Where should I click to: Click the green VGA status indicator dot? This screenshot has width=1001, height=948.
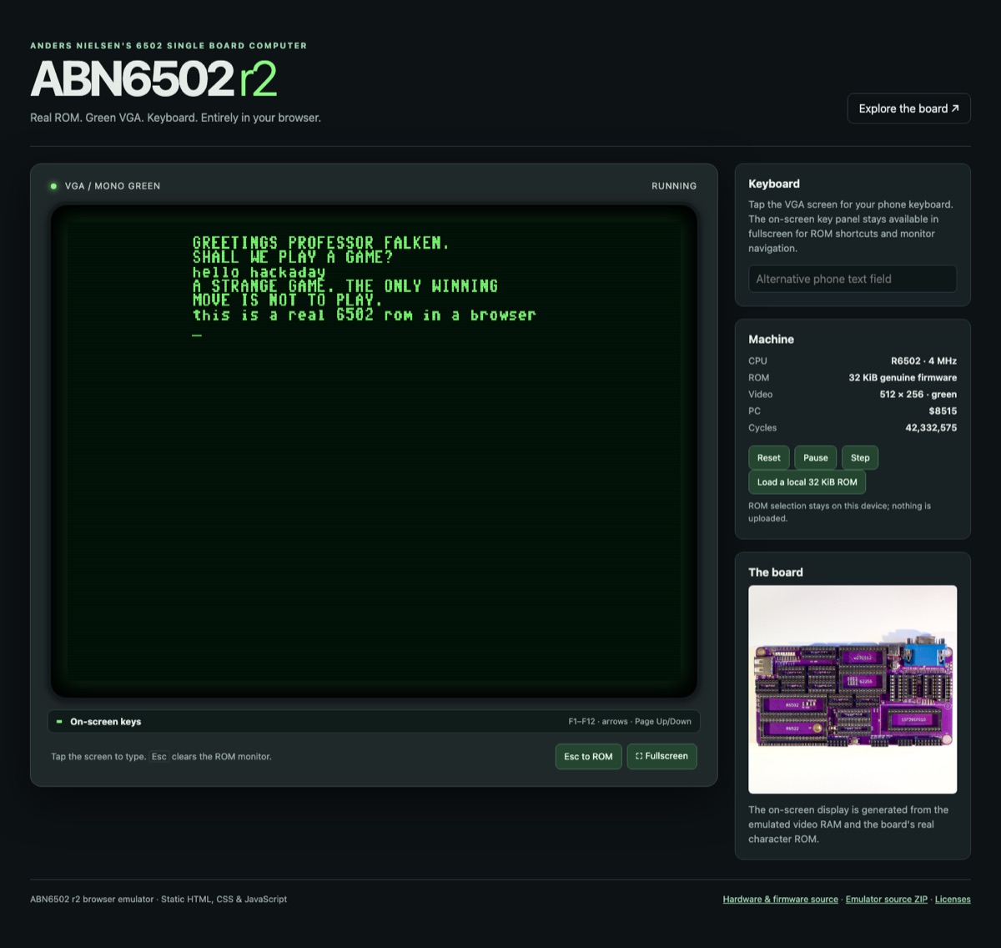pyautogui.click(x=53, y=186)
